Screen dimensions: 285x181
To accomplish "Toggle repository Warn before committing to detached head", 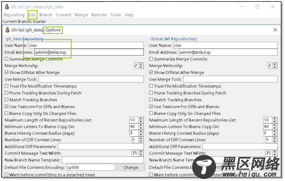I will tap(6, 175).
